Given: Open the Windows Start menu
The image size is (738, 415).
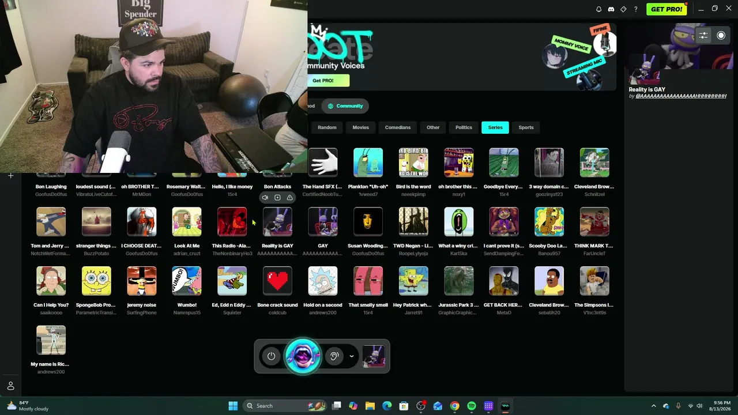Looking at the screenshot, I should coord(233,406).
